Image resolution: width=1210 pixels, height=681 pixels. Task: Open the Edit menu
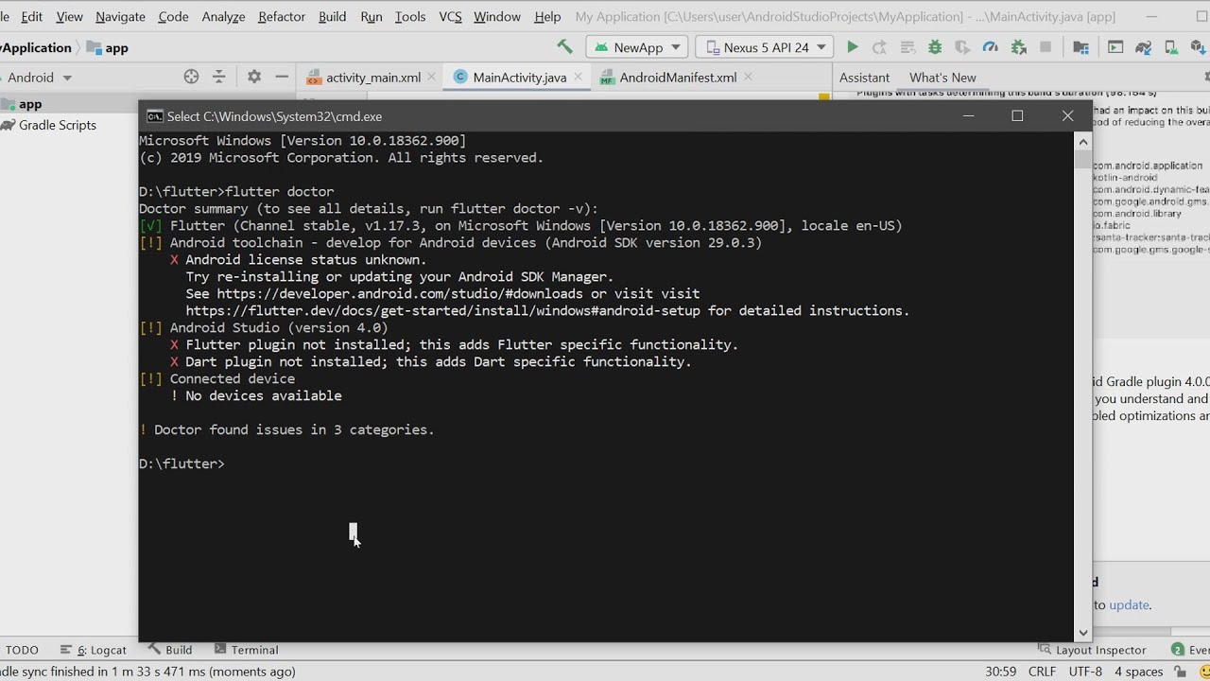pos(31,16)
